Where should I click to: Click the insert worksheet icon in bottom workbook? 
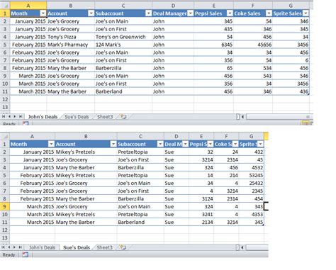coord(123,247)
